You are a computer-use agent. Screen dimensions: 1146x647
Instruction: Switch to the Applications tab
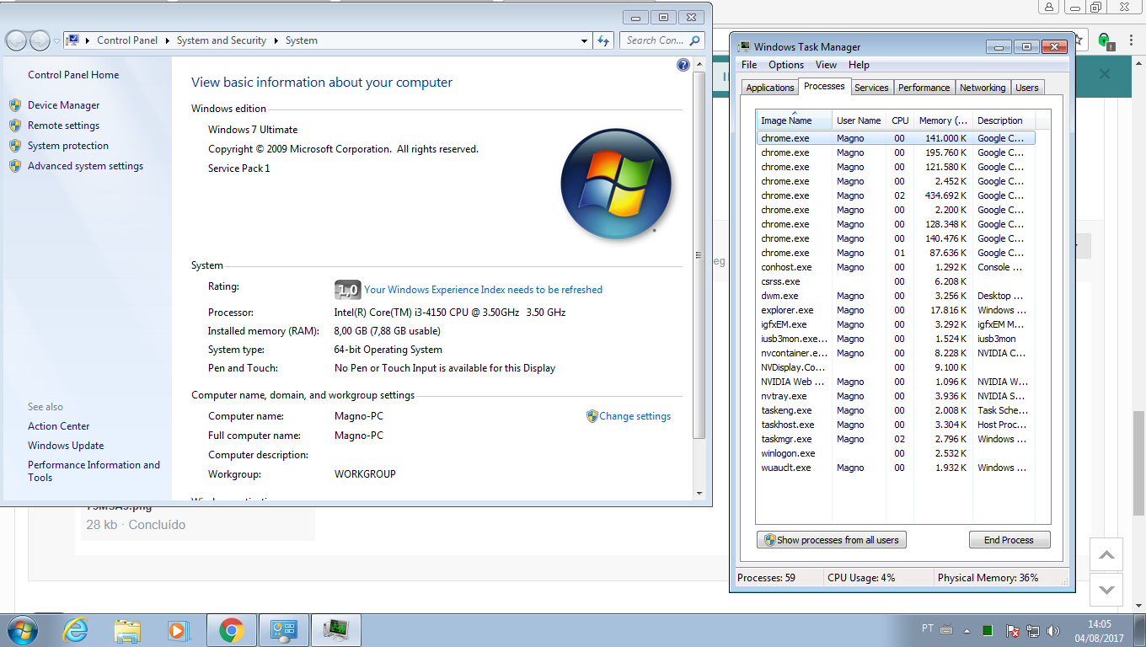click(x=770, y=88)
